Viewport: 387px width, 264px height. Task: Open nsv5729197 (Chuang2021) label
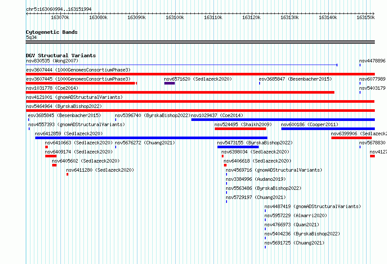256,197
